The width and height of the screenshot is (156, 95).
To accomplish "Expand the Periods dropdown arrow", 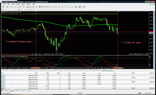I will point(81,7).
